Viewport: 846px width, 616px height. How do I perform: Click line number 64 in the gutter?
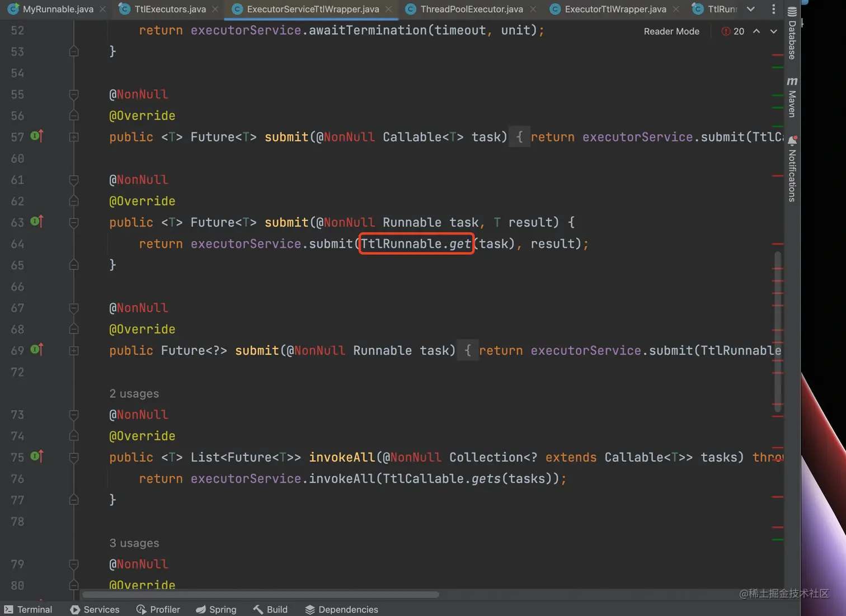(17, 244)
